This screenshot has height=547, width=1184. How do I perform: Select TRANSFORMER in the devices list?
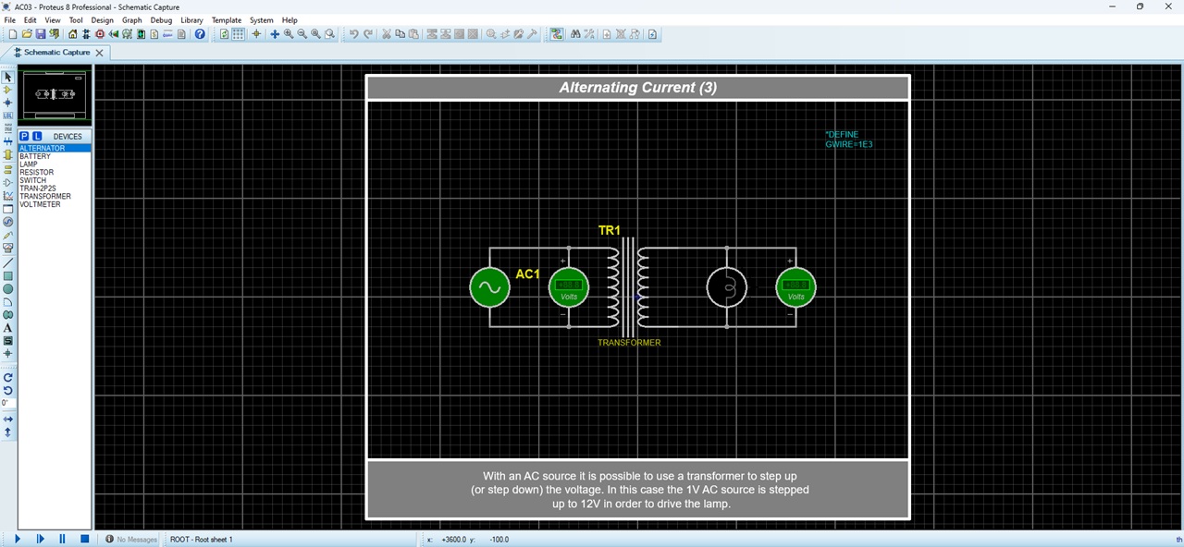45,196
